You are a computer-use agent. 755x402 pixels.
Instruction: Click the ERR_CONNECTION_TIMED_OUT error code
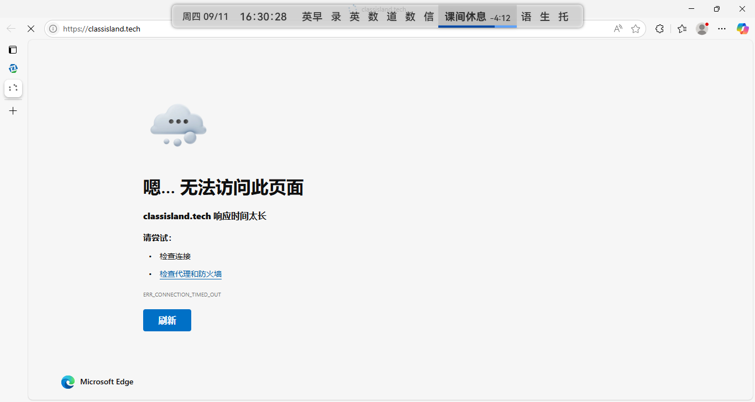click(182, 295)
